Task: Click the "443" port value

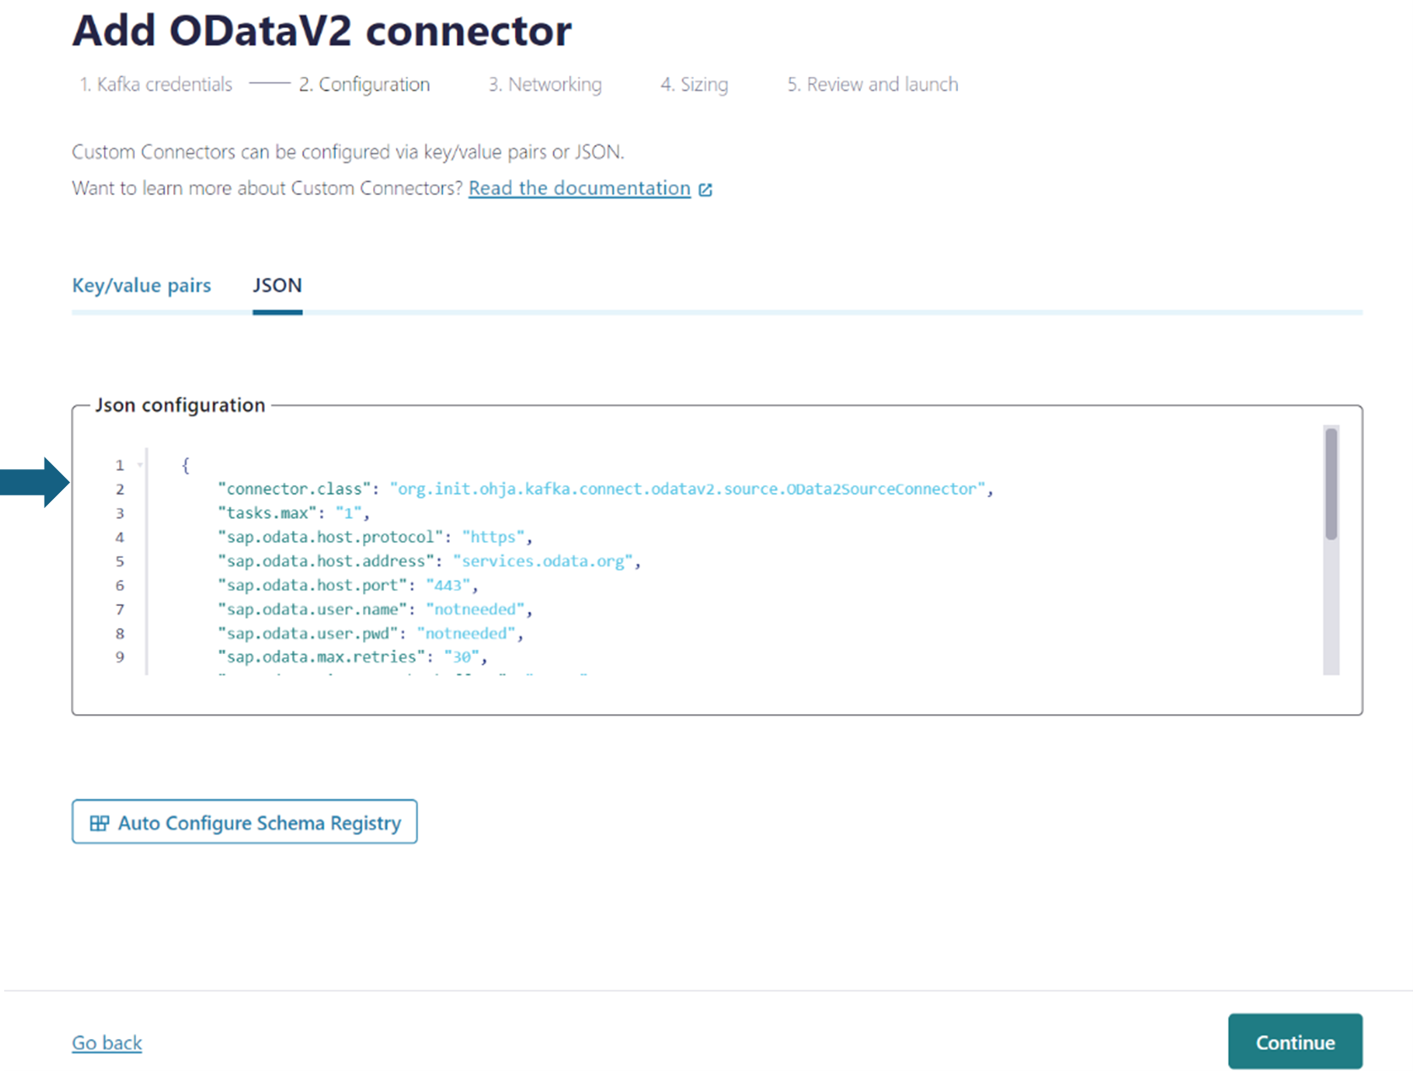Action: 448,585
